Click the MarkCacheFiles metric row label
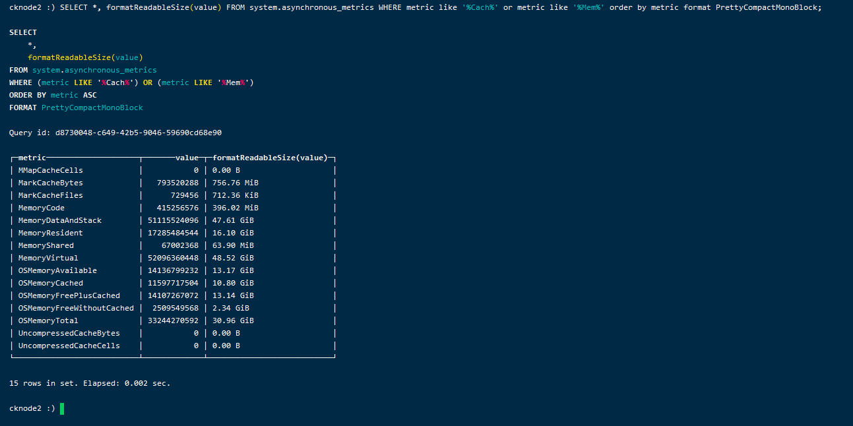853x426 pixels. pos(51,195)
